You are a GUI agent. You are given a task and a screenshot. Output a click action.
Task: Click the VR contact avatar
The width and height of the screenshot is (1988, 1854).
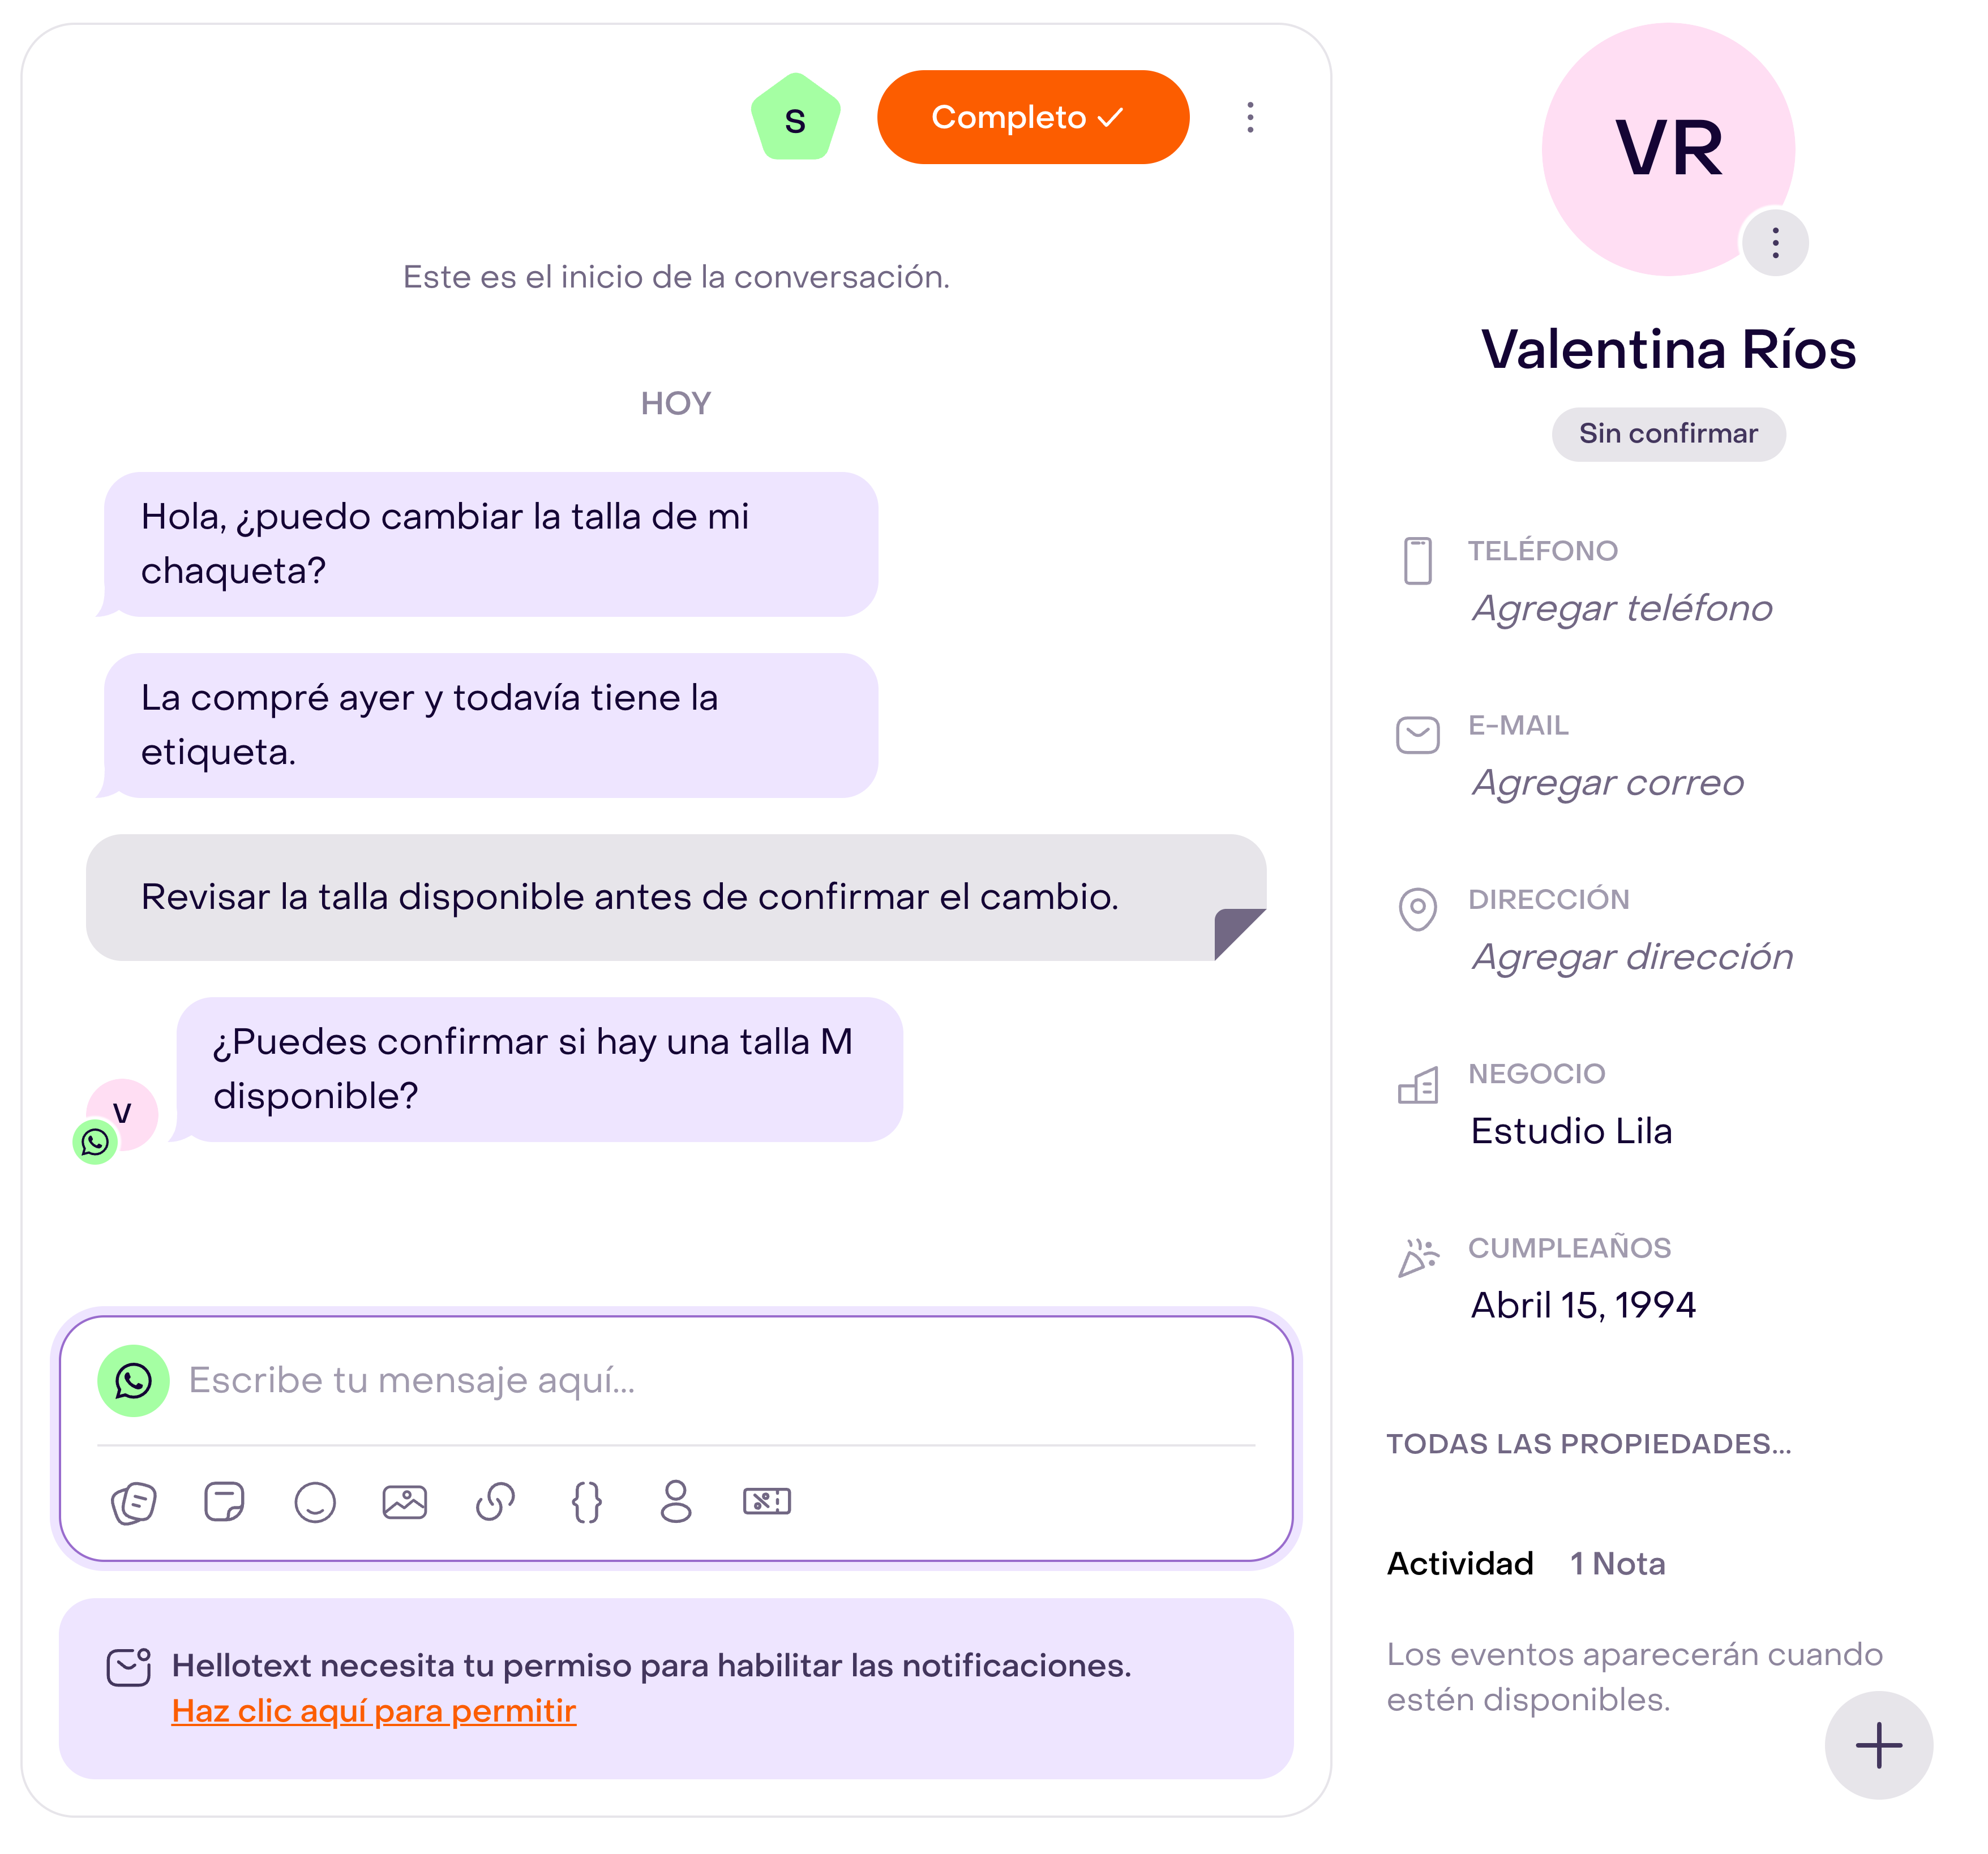pyautogui.click(x=1668, y=149)
